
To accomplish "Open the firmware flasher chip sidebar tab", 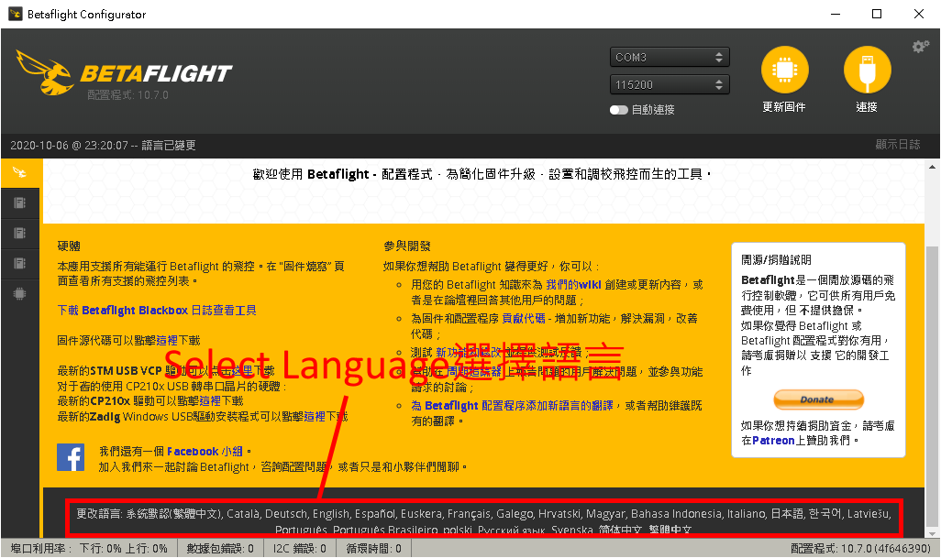I will 20,294.
